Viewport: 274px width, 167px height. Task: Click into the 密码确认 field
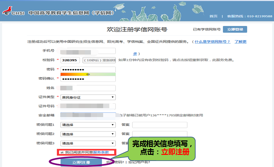[88, 79]
